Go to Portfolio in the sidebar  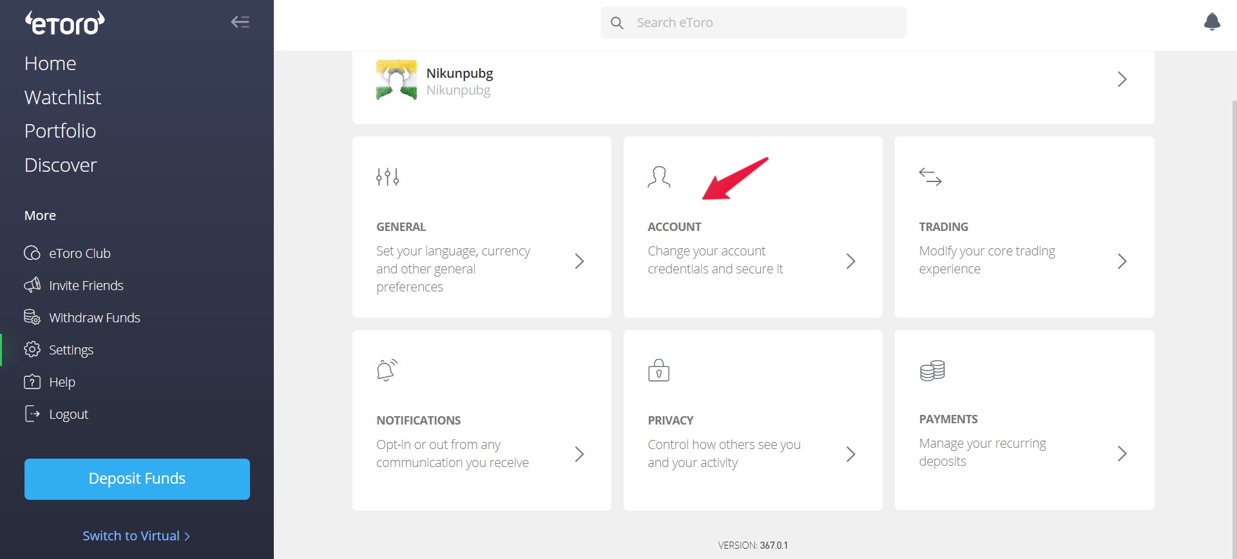pyautogui.click(x=60, y=131)
